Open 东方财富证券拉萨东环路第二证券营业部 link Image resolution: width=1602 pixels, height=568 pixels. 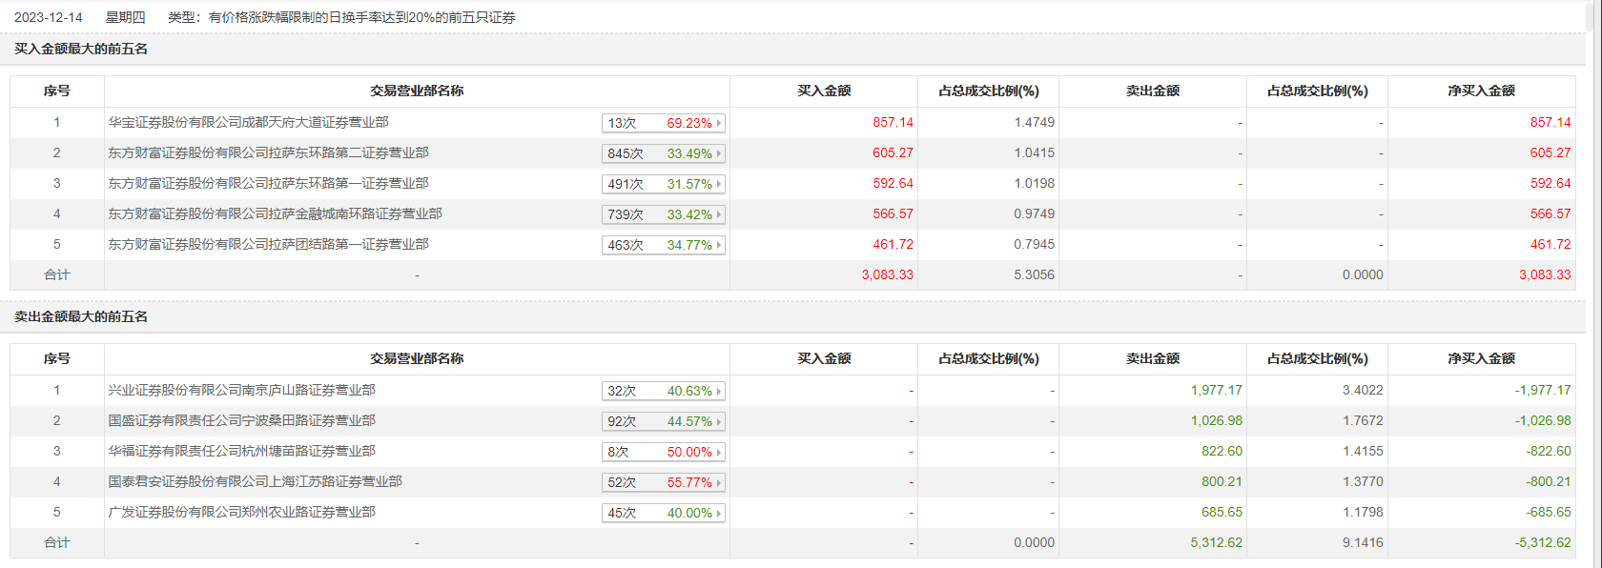point(268,152)
